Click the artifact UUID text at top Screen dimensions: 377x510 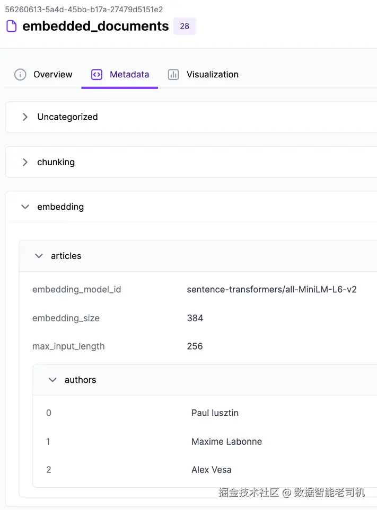click(84, 10)
